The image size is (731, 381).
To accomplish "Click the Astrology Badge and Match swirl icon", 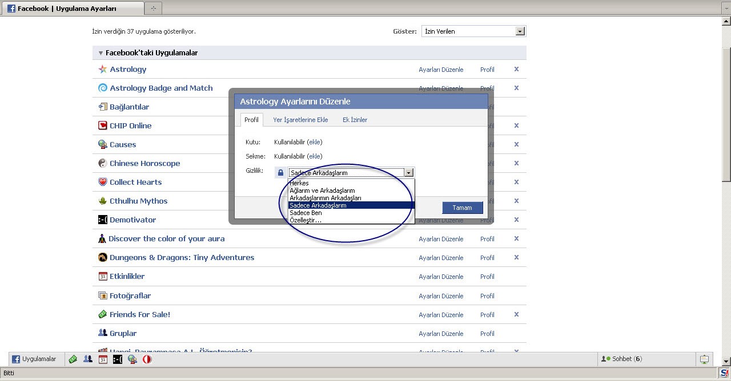I will click(x=103, y=88).
